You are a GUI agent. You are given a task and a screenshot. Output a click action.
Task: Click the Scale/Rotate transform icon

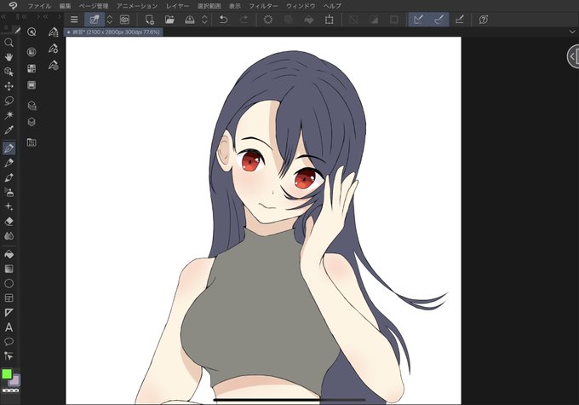(329, 20)
